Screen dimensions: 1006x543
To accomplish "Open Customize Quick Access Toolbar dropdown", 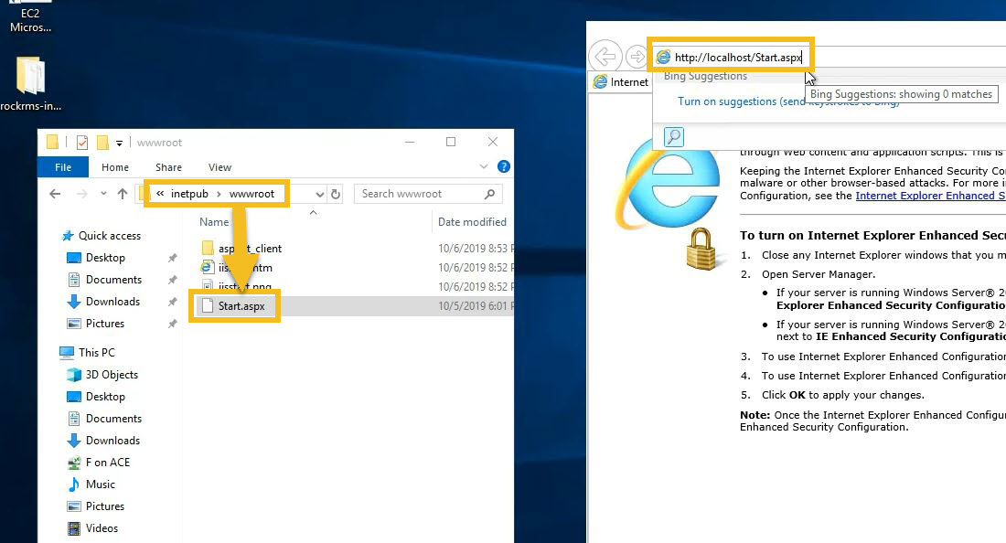I will [x=119, y=143].
